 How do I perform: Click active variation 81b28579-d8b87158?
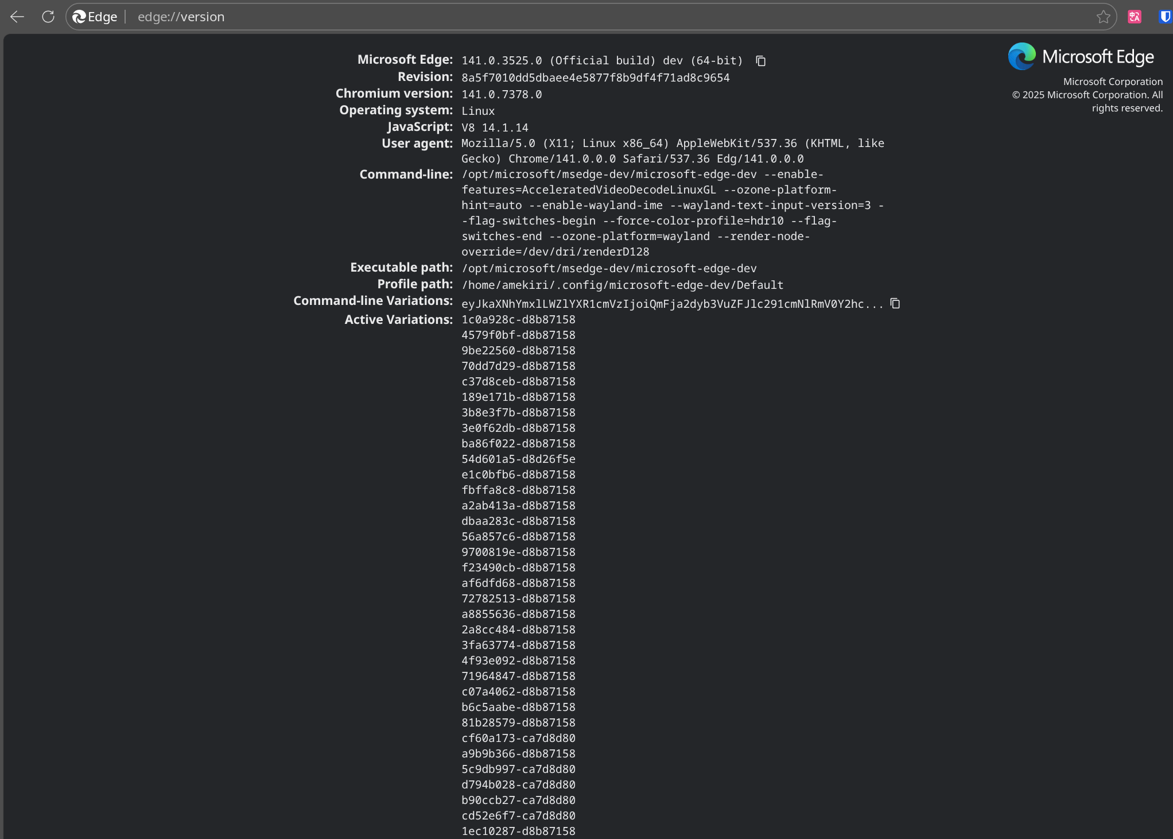coord(518,722)
